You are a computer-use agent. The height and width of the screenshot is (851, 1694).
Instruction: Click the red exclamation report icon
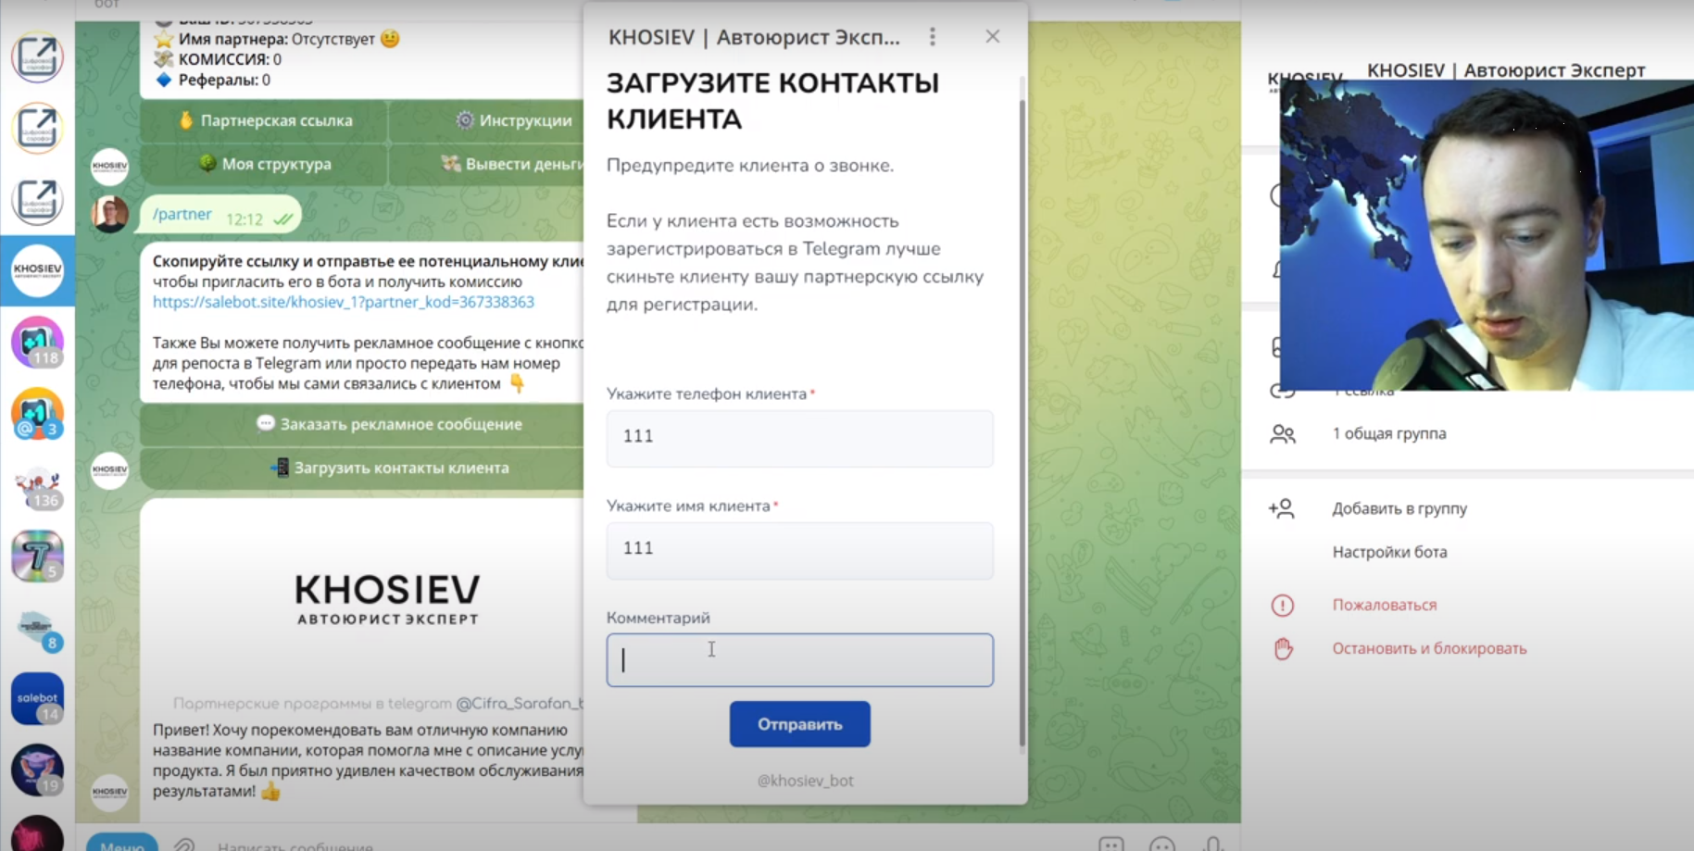[x=1283, y=606]
